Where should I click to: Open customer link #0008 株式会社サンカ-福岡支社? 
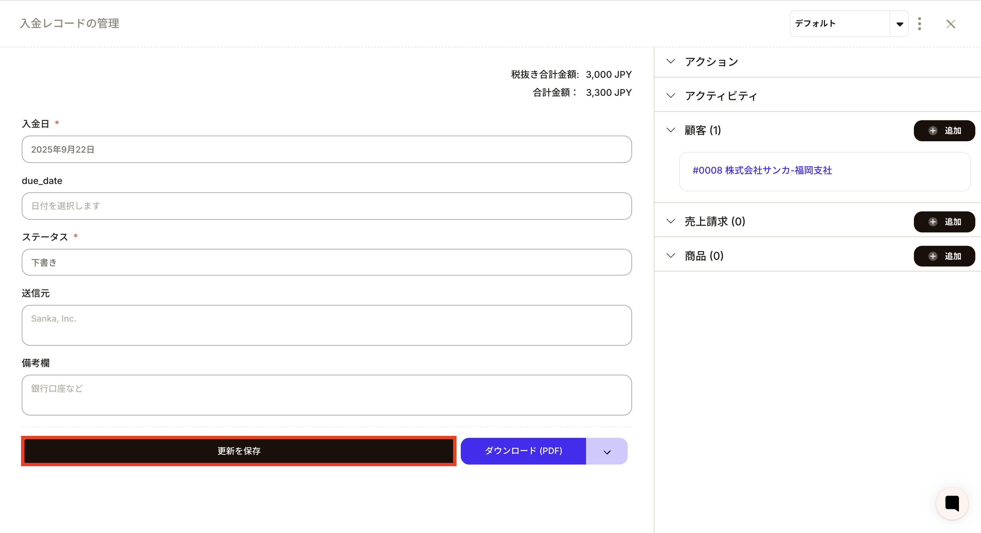coord(762,170)
